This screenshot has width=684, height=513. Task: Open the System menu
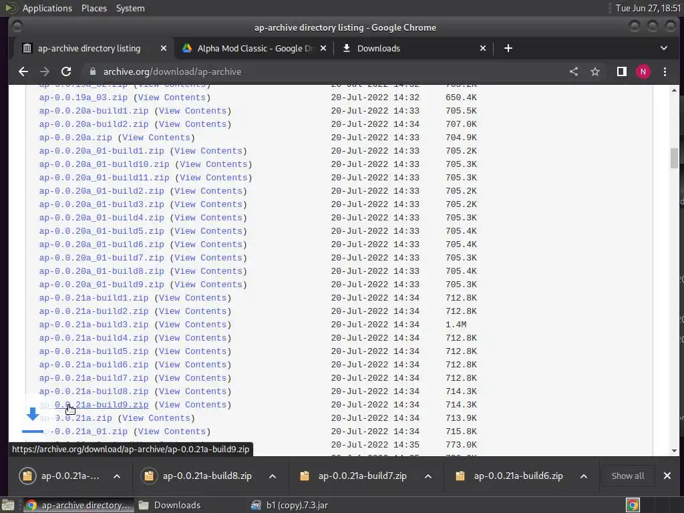[x=130, y=8]
